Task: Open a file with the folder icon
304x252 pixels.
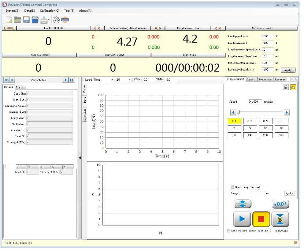Action: pyautogui.click(x=18, y=20)
